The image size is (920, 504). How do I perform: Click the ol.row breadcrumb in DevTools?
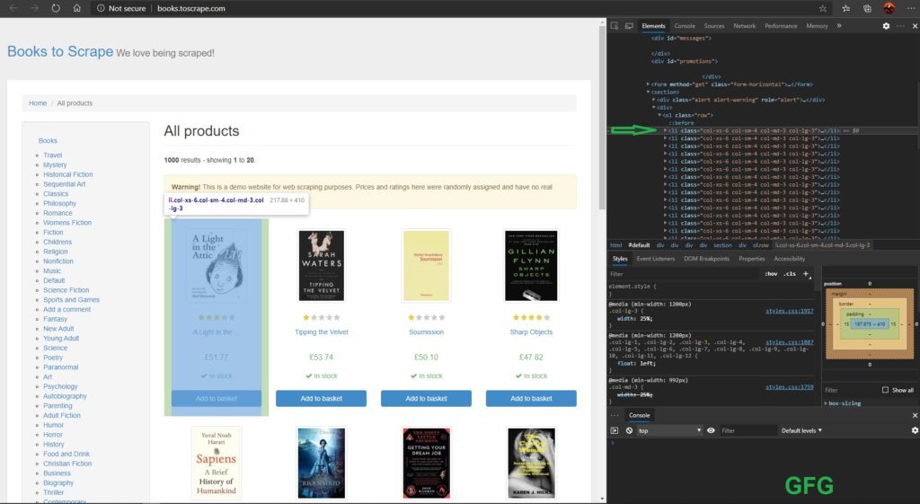point(761,245)
